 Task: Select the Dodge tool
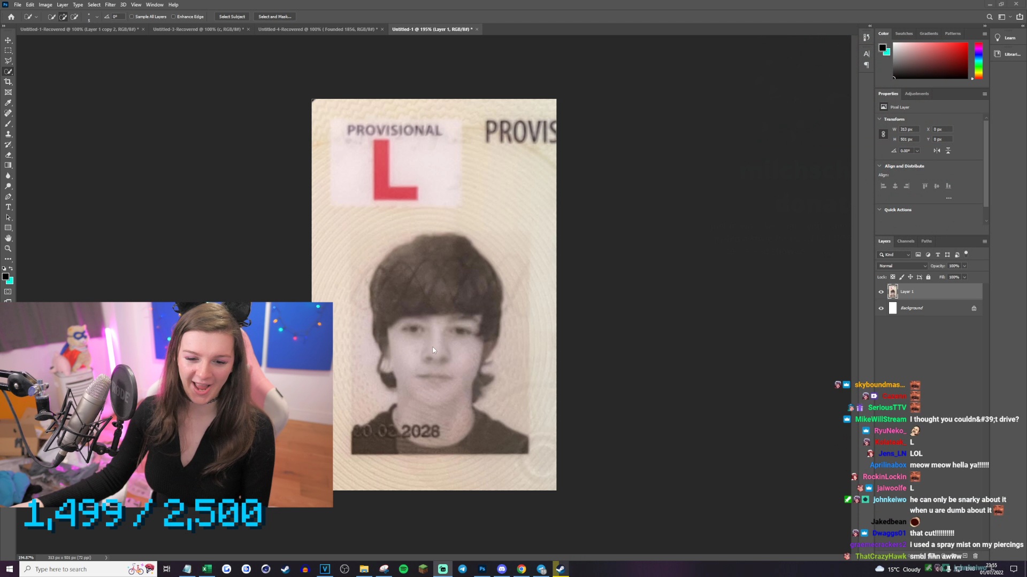point(8,186)
